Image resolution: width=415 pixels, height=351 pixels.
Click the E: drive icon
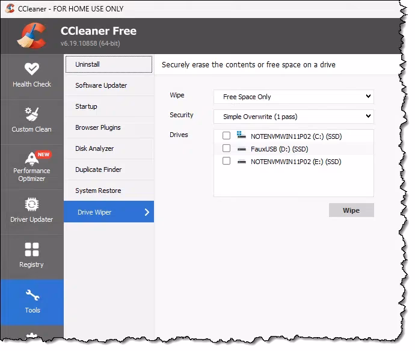click(242, 162)
